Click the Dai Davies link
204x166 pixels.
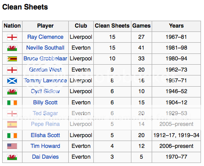(x=45, y=157)
